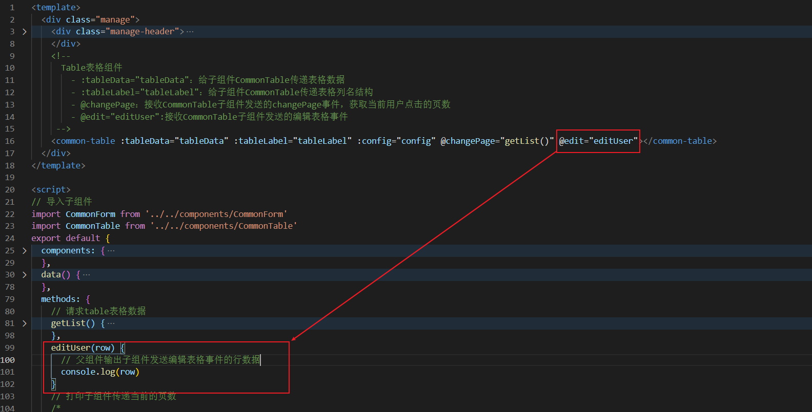Click path '../../components/CommonTable'
Screen dimensions: 812x412
click(224, 226)
